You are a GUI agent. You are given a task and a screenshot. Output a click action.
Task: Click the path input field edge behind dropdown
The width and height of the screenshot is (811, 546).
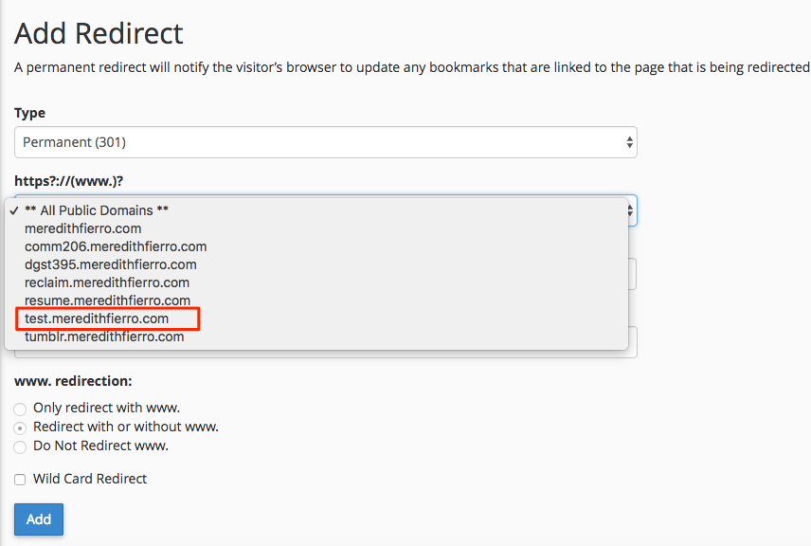(633, 274)
